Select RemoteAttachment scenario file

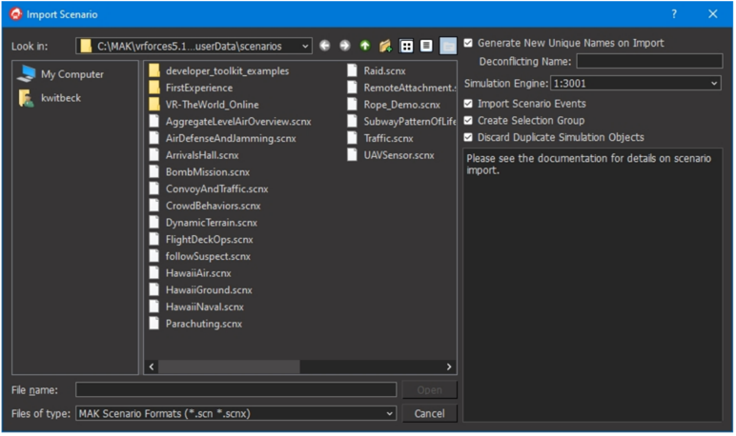401,89
